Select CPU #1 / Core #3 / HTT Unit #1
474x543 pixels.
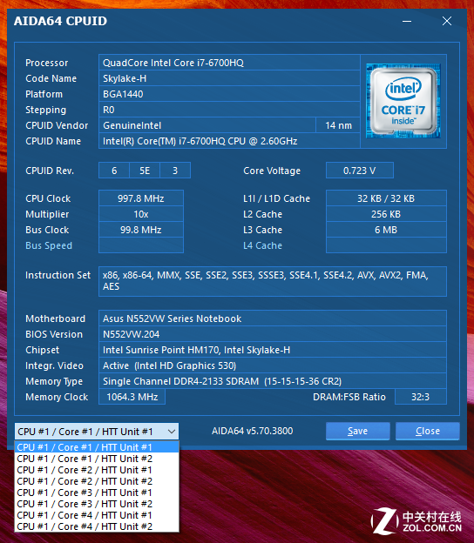[x=97, y=493]
